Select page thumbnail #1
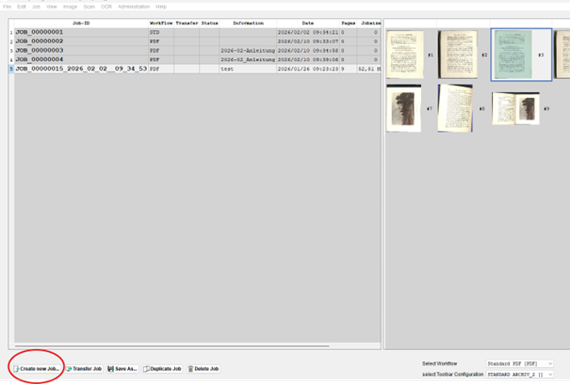 pos(405,54)
